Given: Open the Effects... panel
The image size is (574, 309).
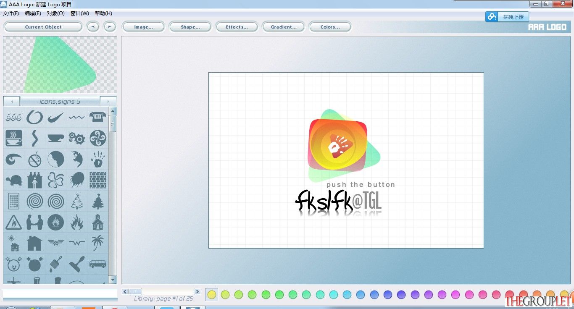Looking at the screenshot, I should tap(237, 27).
